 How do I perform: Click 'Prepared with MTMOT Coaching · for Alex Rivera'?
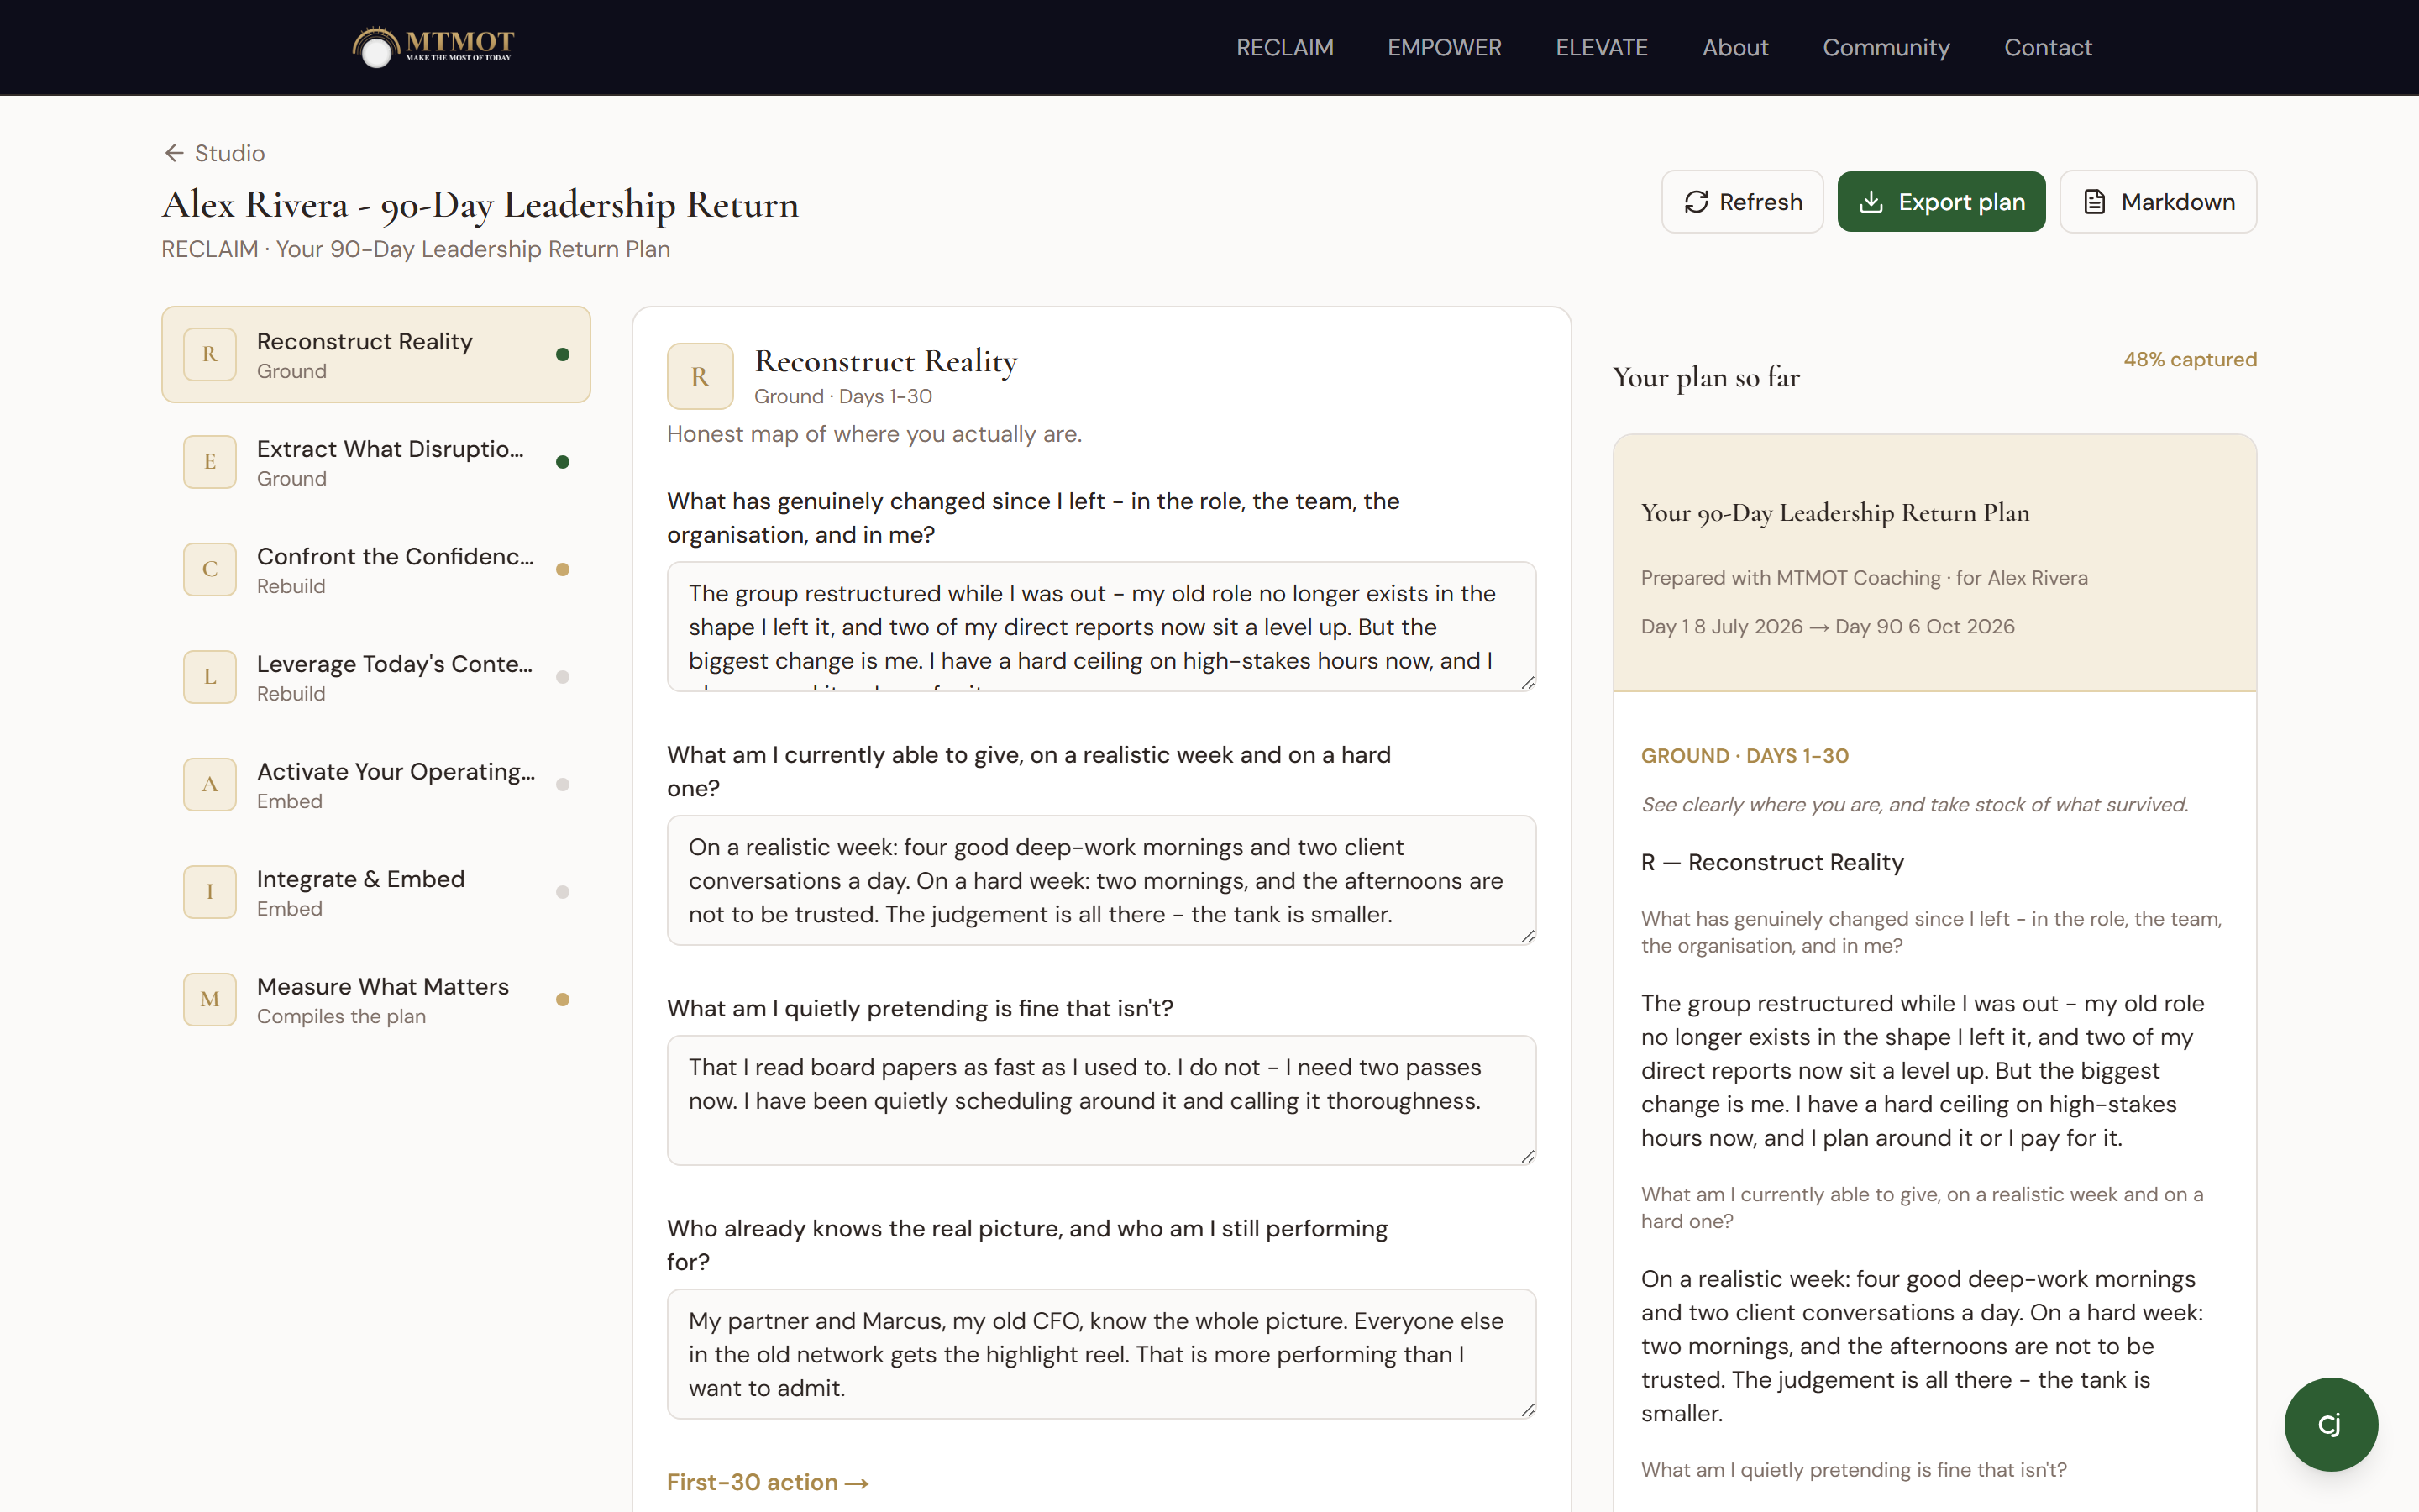click(1865, 578)
